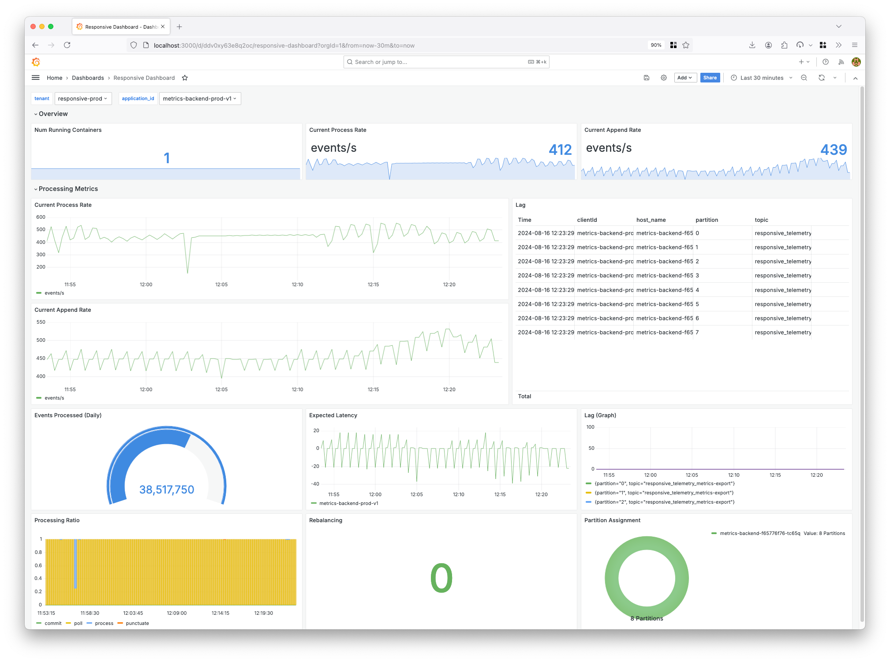
Task: Click the add panel icon
Action: [x=684, y=78]
